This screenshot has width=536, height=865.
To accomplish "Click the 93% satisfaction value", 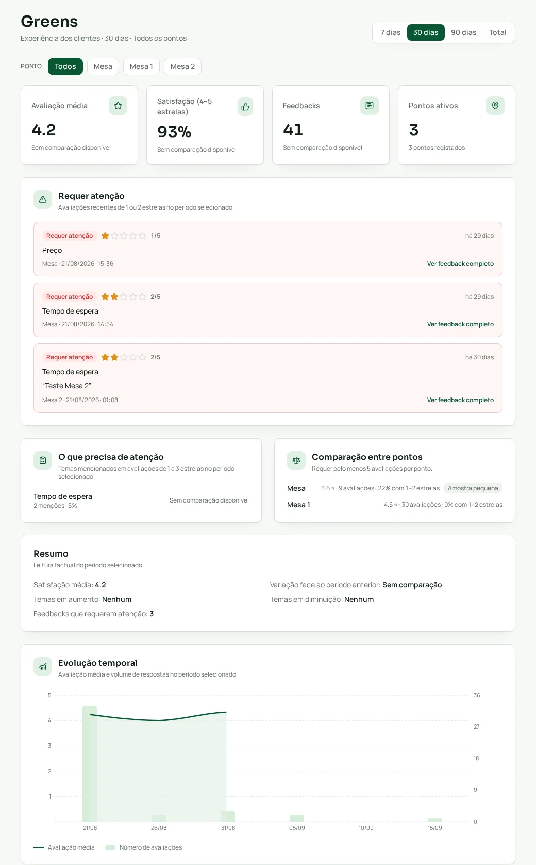I will click(174, 132).
